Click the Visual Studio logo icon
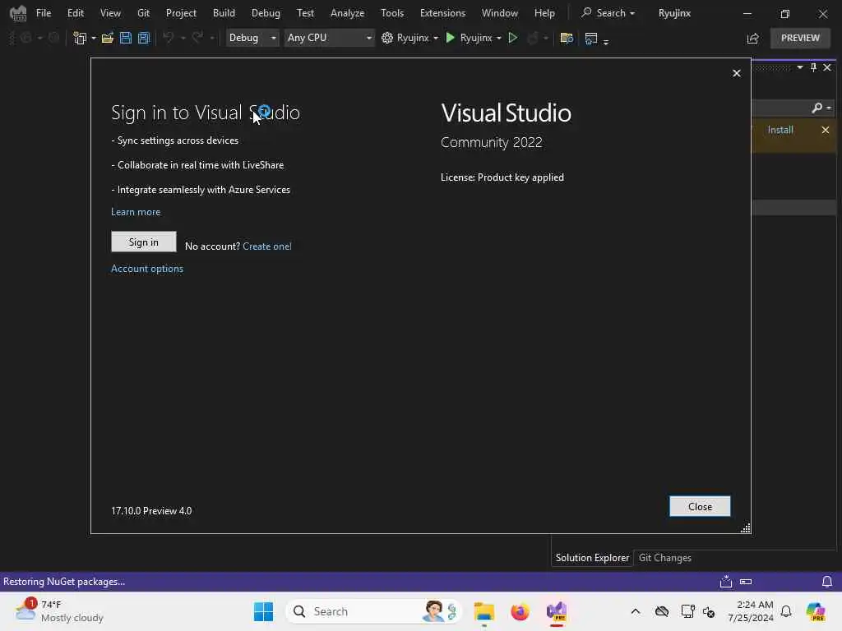This screenshot has width=842, height=631. click(x=18, y=13)
